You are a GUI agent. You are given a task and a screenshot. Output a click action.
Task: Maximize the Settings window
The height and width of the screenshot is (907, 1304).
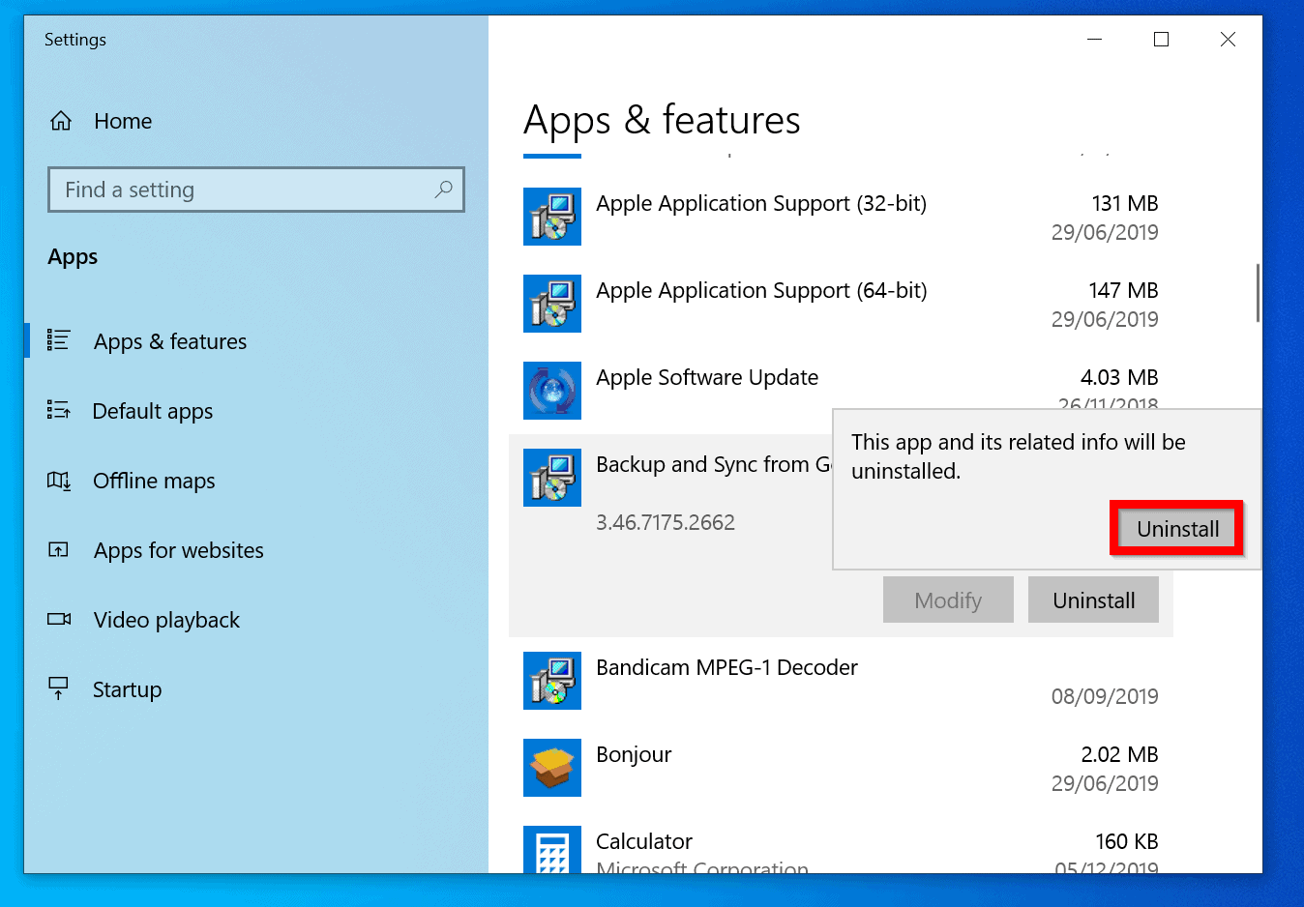tap(1161, 40)
